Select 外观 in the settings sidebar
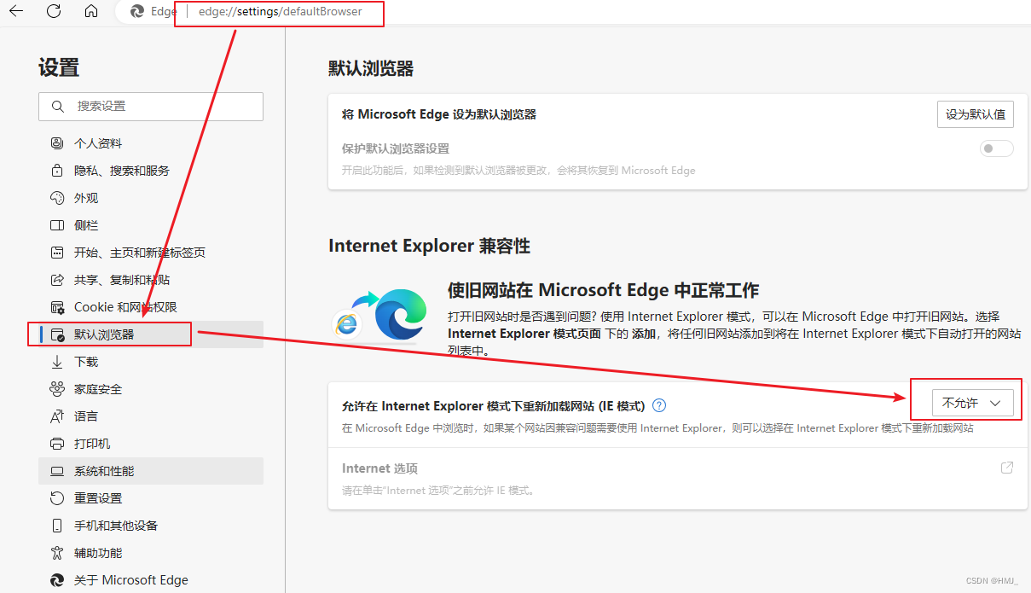 coord(151,198)
